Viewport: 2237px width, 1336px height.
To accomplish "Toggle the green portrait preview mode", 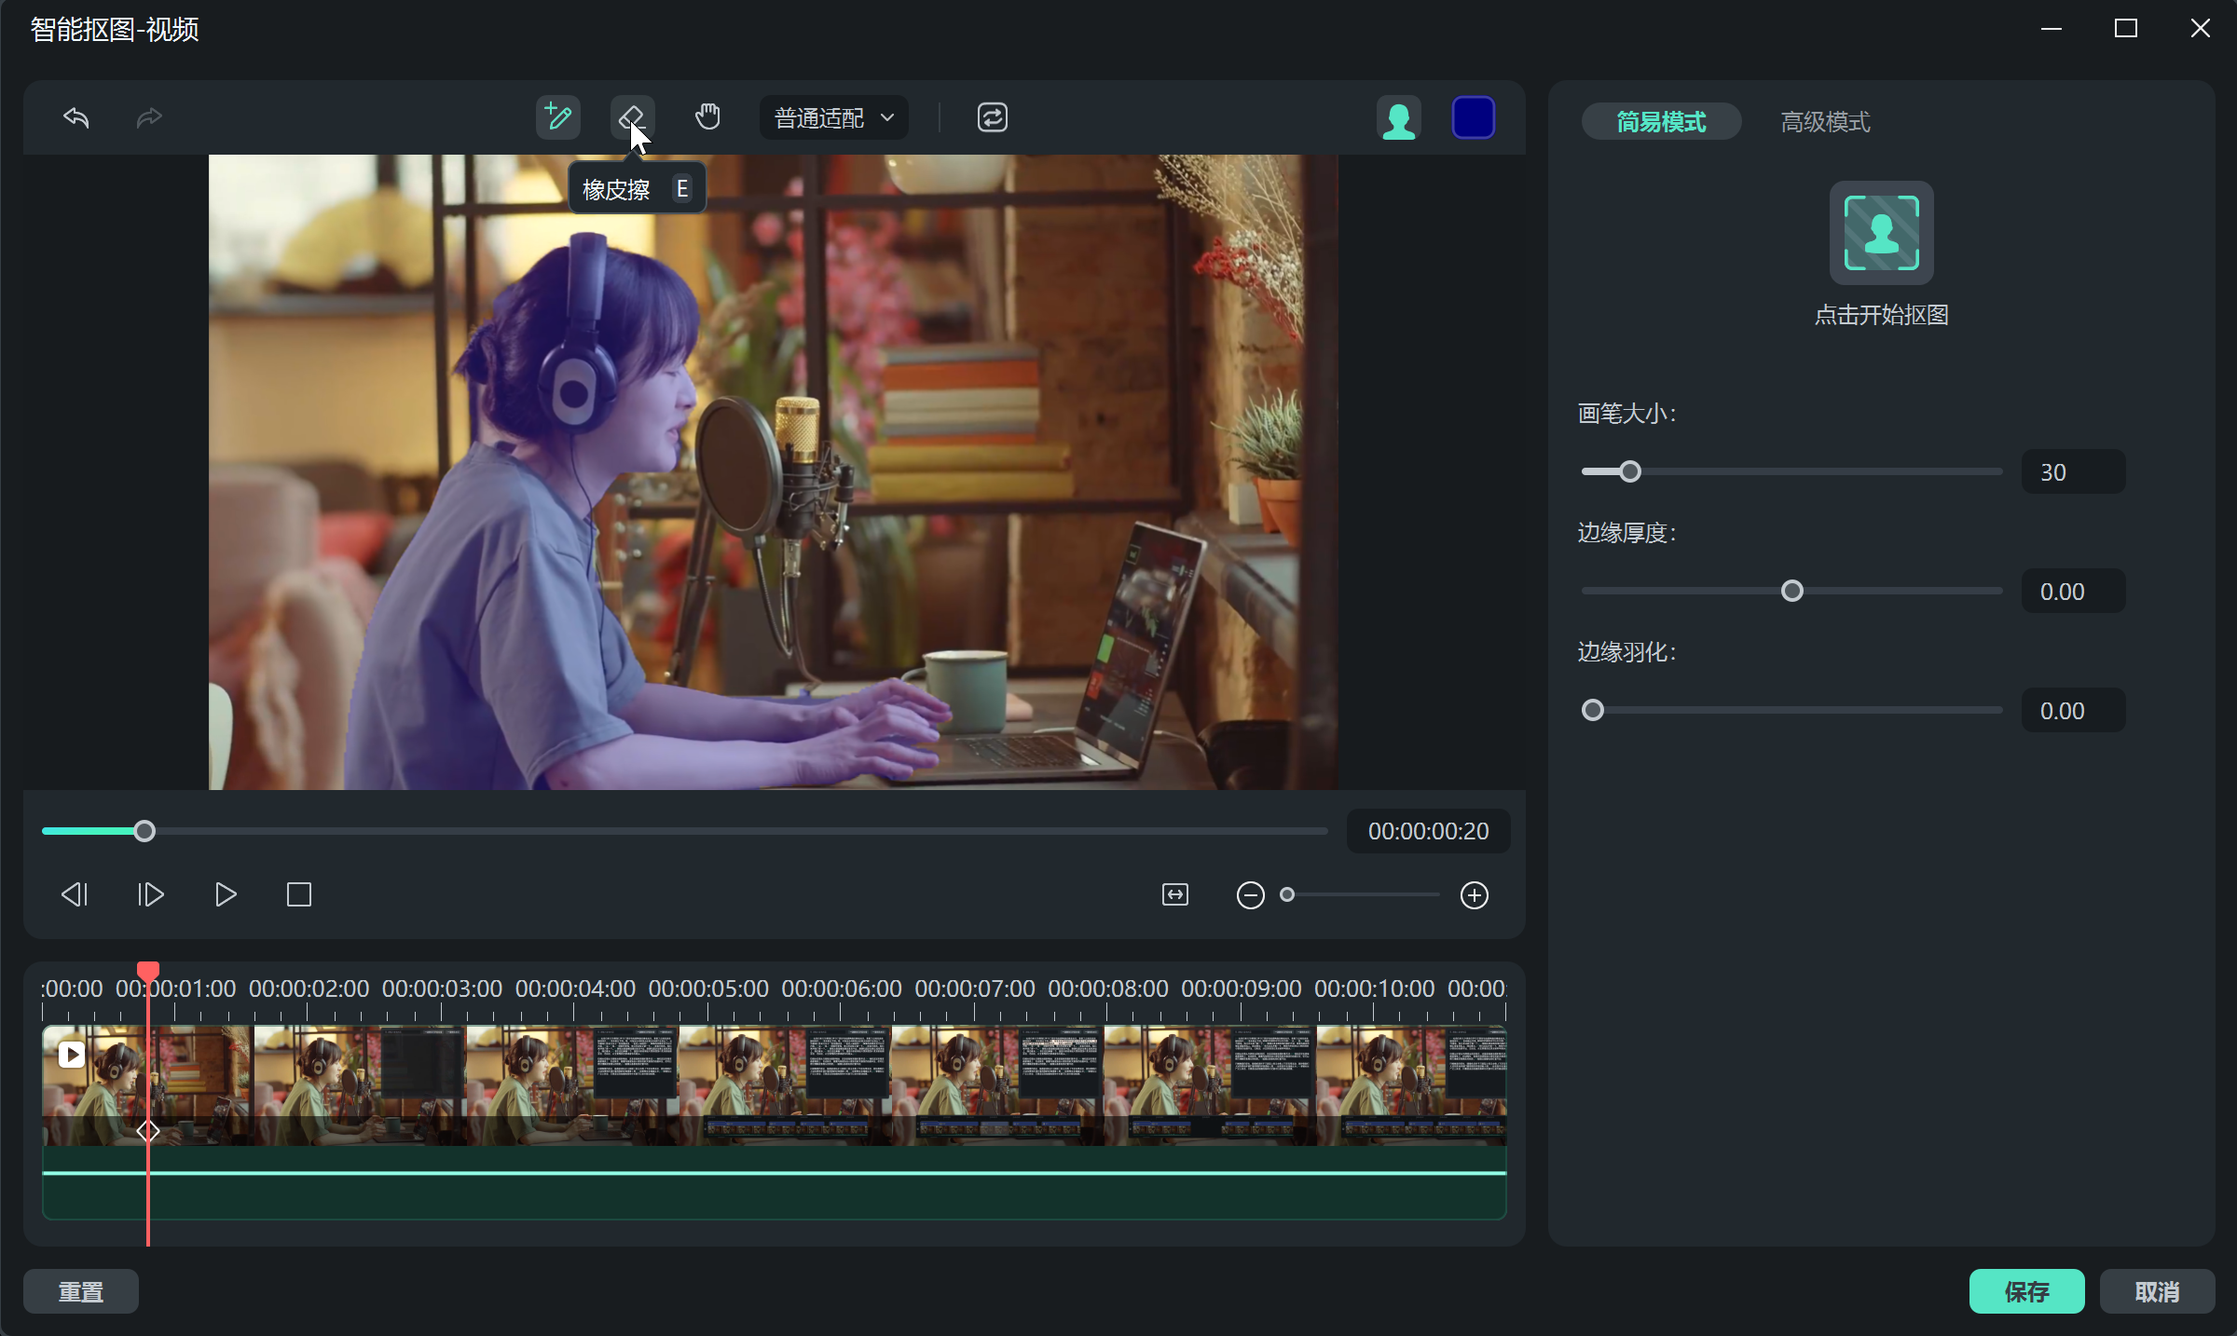I will (1398, 119).
